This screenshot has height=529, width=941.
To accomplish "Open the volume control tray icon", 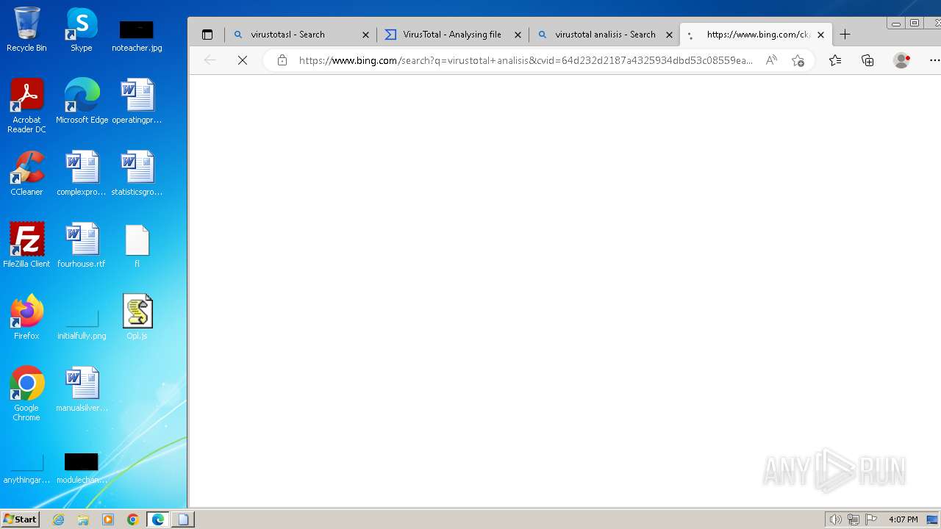I will click(835, 519).
